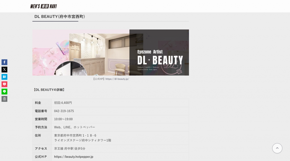Click the 初回:4,400円 price cell
Viewport: 290px width, 161px height.
tap(63, 103)
